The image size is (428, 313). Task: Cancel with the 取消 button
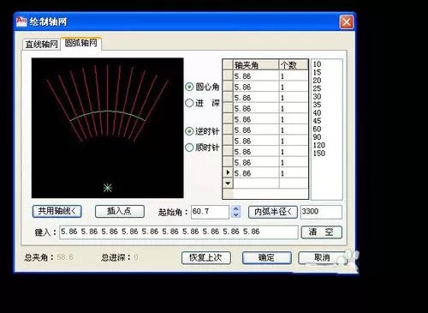click(323, 258)
